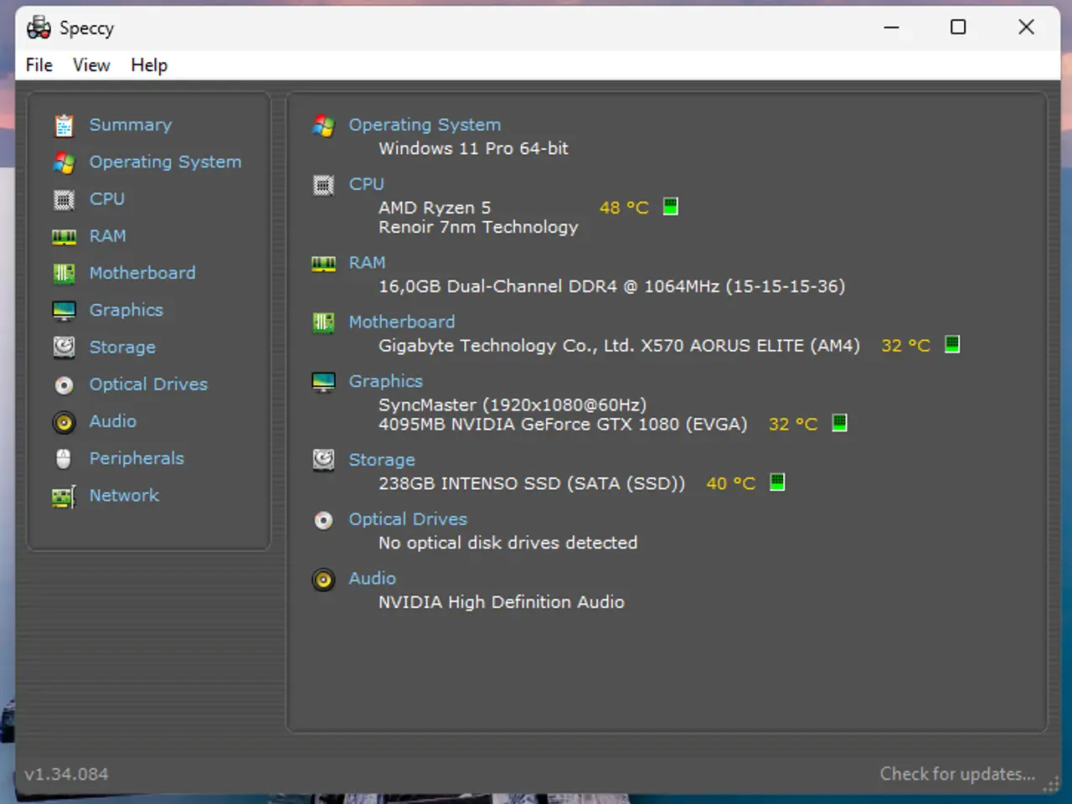Click the motherboard temperature 32 °C value

(905, 346)
